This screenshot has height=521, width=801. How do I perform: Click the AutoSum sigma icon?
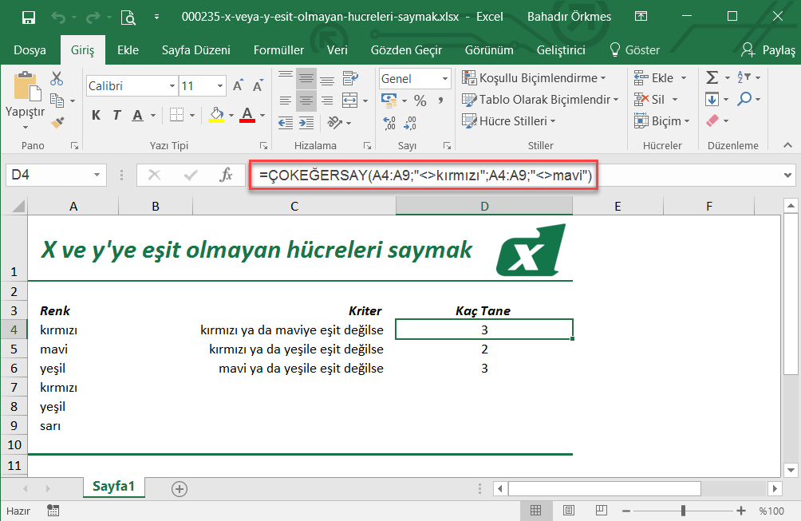click(x=712, y=77)
